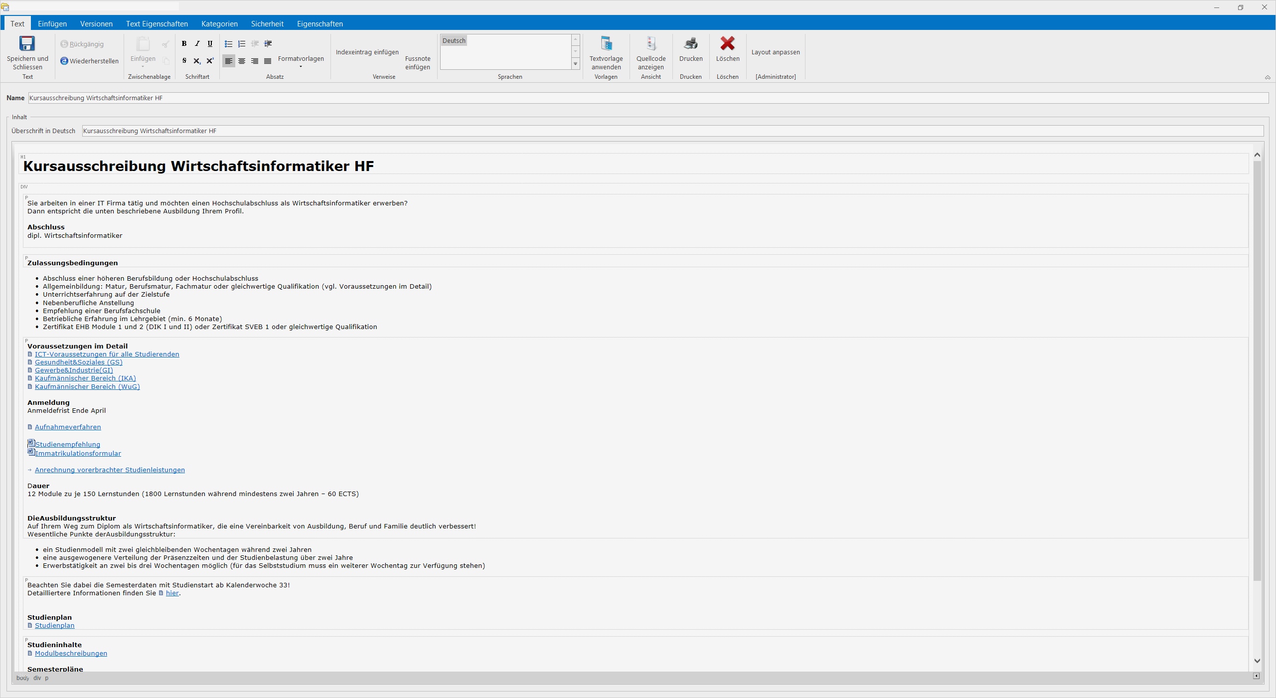Open the Kategorien ribbon tab
This screenshot has width=1276, height=698.
219,23
